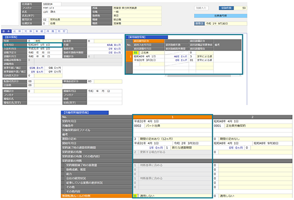Screen dimensions: 294x200
Task: Click the 正社員 cell in employment history
Action: pyautogui.click(x=152, y=53)
